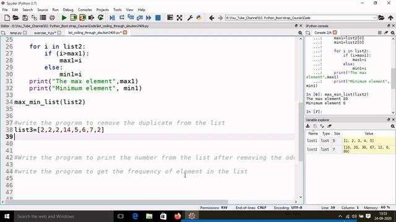Browse tabs icon in editor pane

3,33
